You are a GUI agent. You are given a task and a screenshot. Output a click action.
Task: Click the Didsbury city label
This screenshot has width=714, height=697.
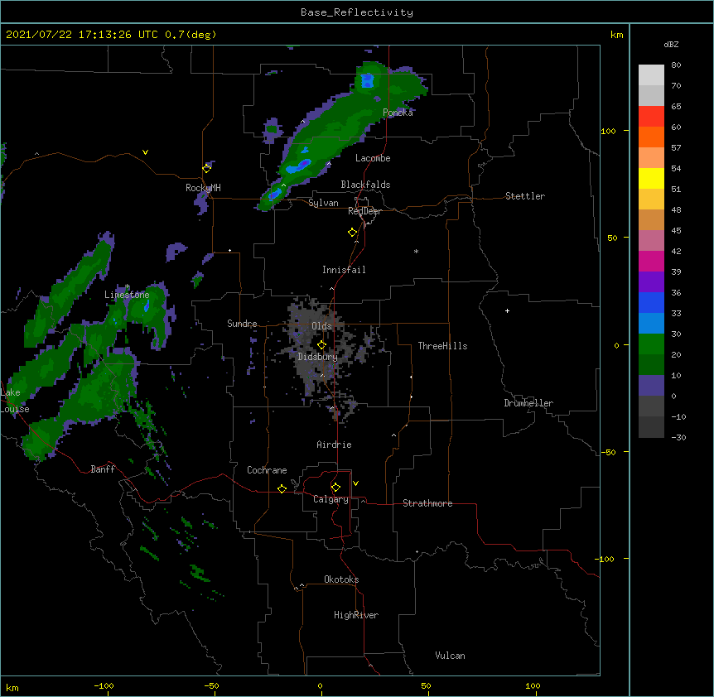[317, 357]
